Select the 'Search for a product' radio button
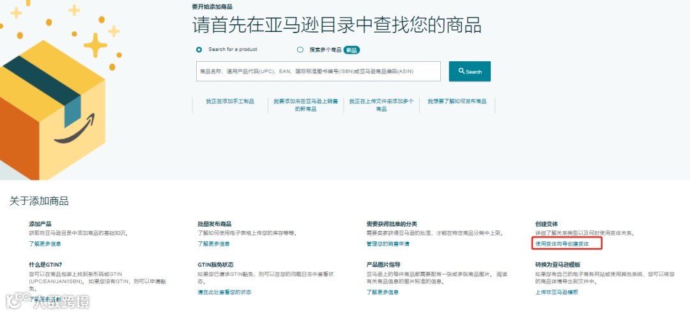 point(199,50)
